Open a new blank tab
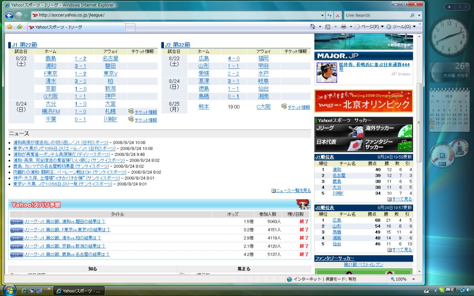The image size is (474, 296). (x=130, y=27)
